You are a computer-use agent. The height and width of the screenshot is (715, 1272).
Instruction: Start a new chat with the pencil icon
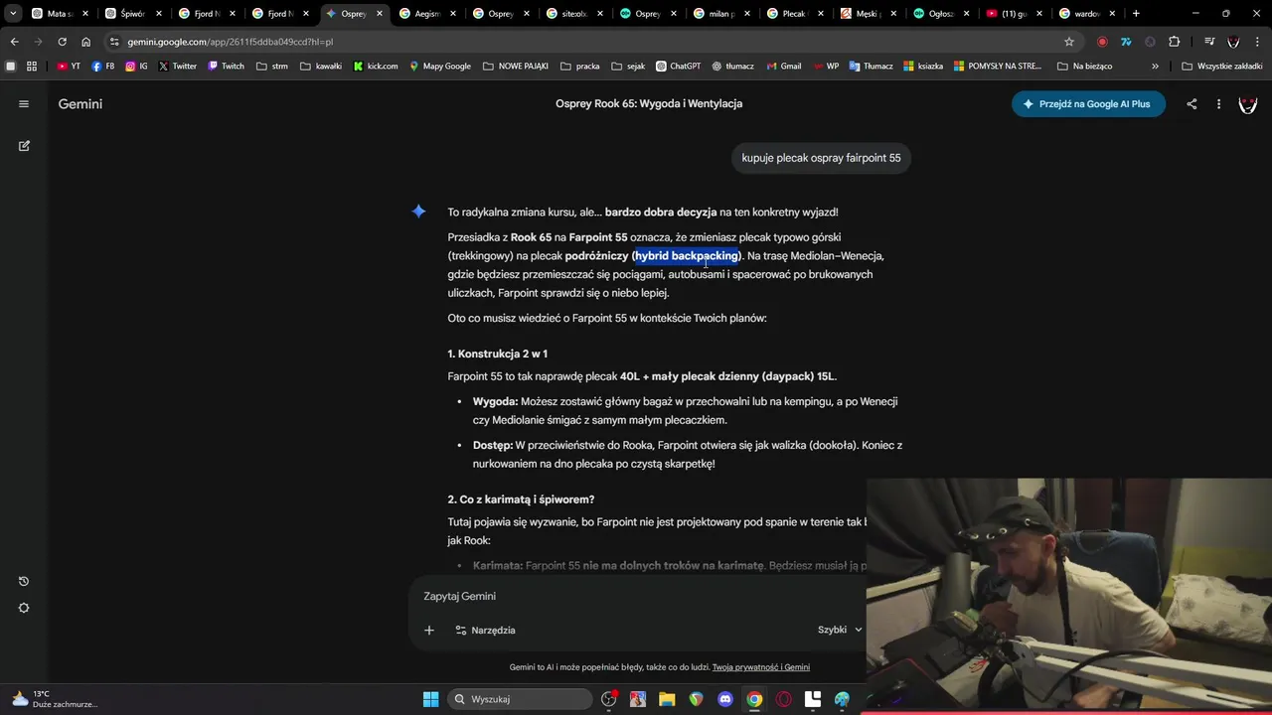point(24,146)
